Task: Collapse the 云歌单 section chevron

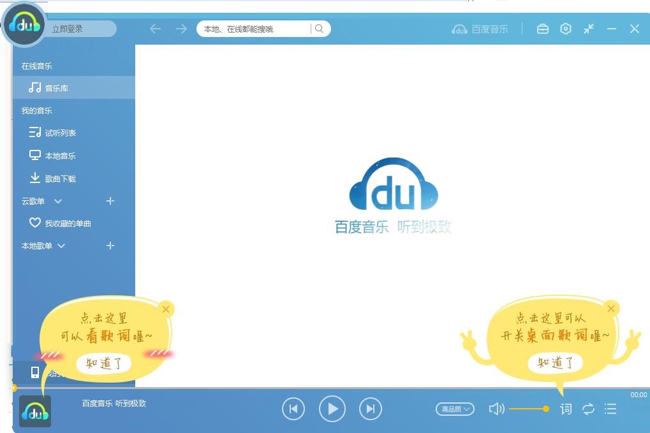Action: tap(58, 202)
